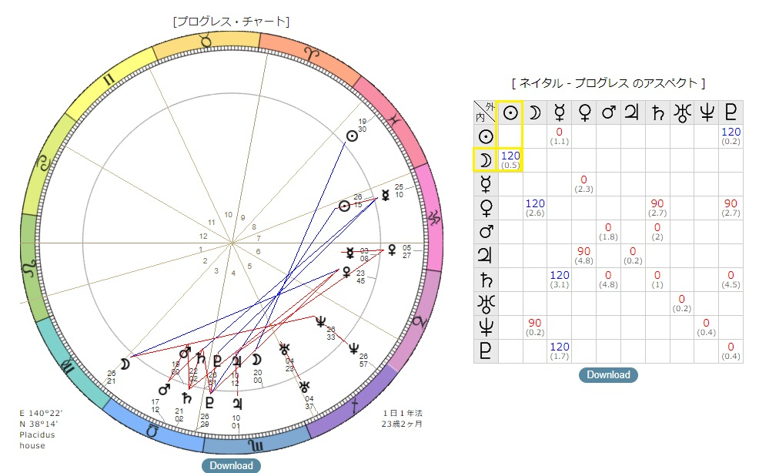Click the Neptune symbol in the left header column
Image resolution: width=759 pixels, height=473 pixels.
[486, 327]
